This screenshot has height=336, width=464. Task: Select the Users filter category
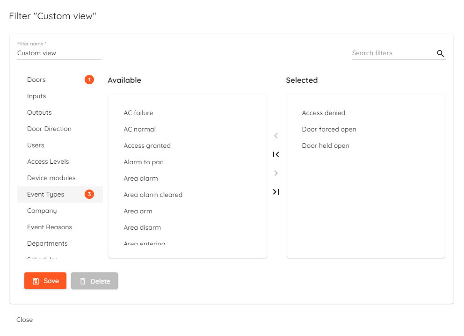pos(36,145)
